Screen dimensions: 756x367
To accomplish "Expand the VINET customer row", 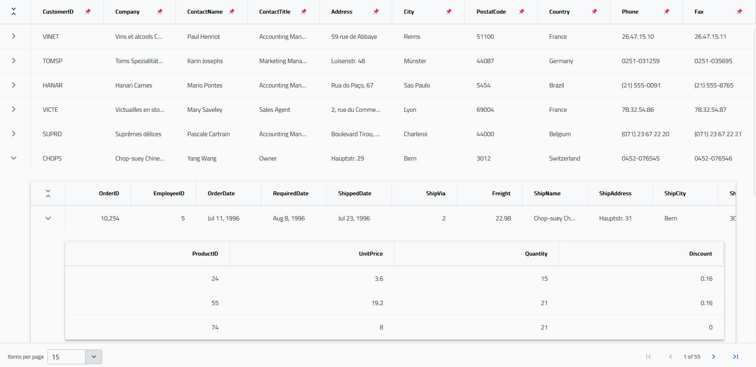I will tap(14, 36).
